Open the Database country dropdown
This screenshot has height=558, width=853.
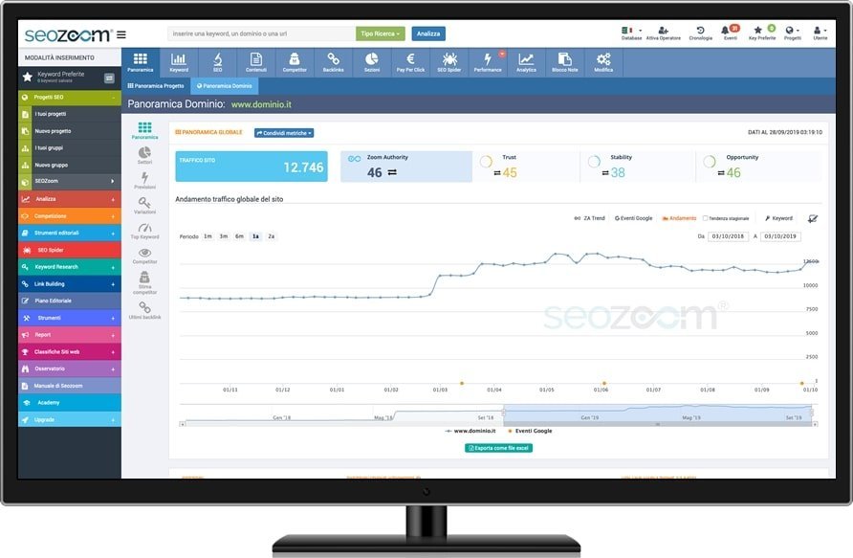click(631, 30)
